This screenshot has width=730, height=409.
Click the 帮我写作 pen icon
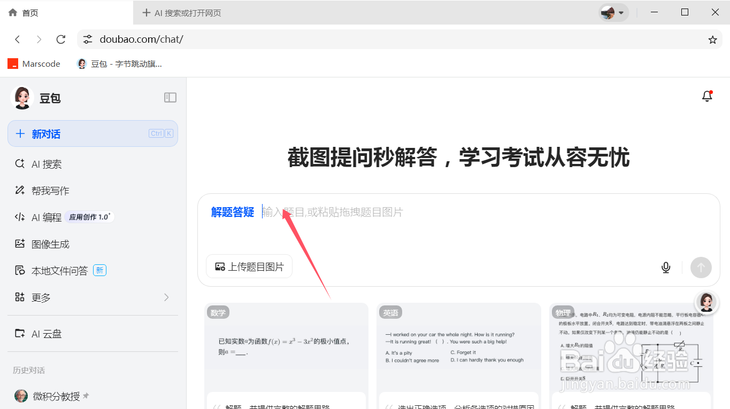[x=20, y=191]
